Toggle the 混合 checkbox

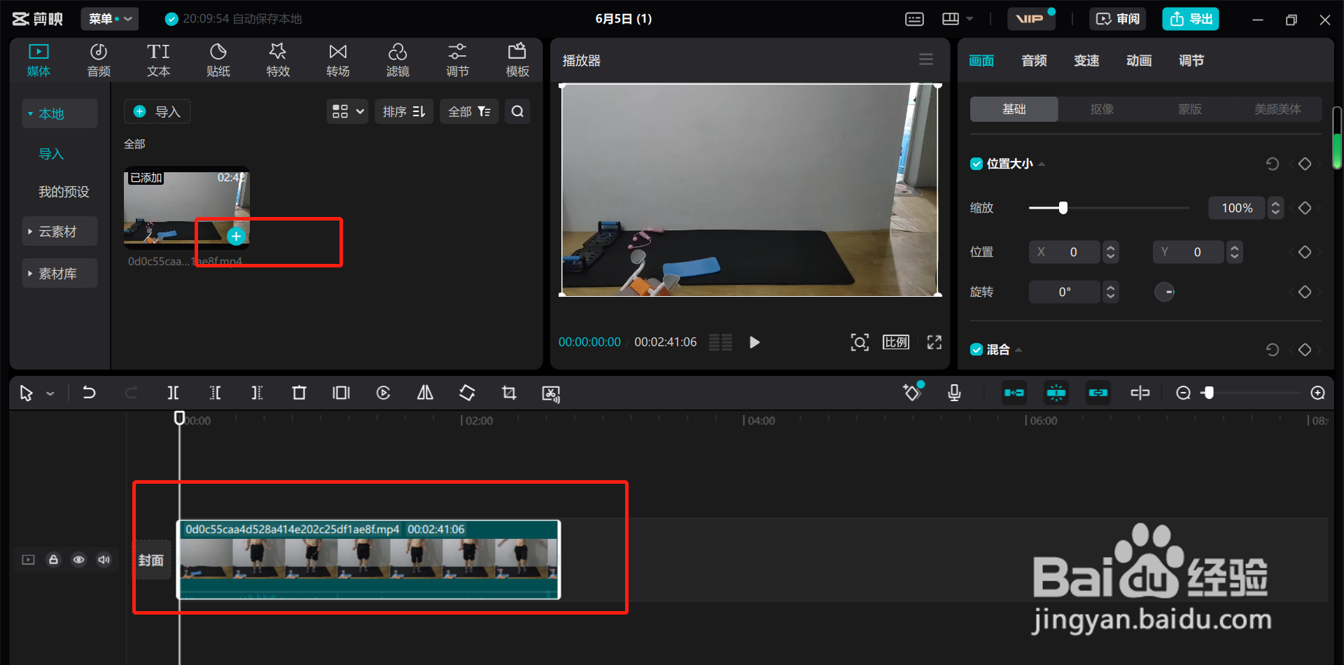(x=976, y=349)
